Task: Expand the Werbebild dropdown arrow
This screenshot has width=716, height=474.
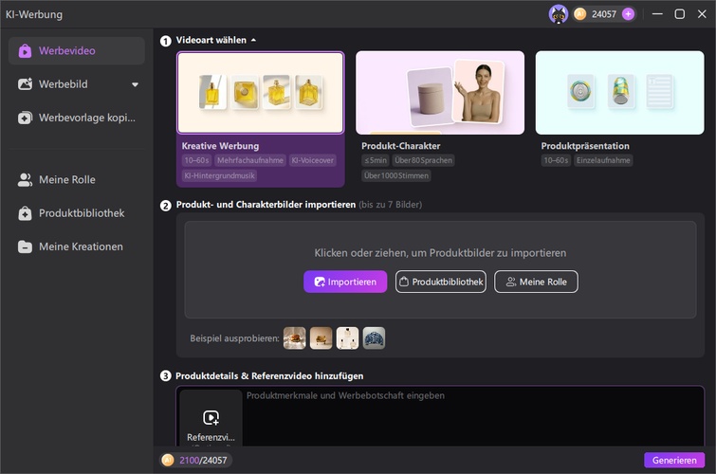Action: click(x=135, y=84)
